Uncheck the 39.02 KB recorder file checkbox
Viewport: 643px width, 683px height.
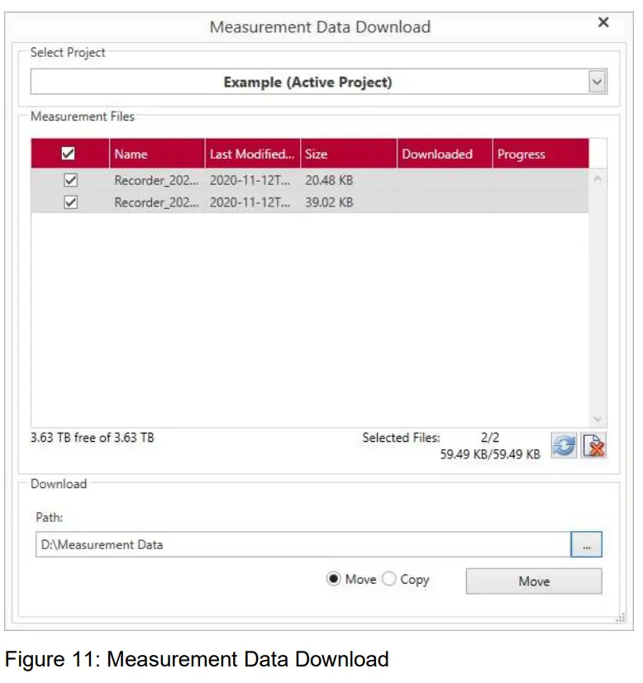(x=70, y=202)
